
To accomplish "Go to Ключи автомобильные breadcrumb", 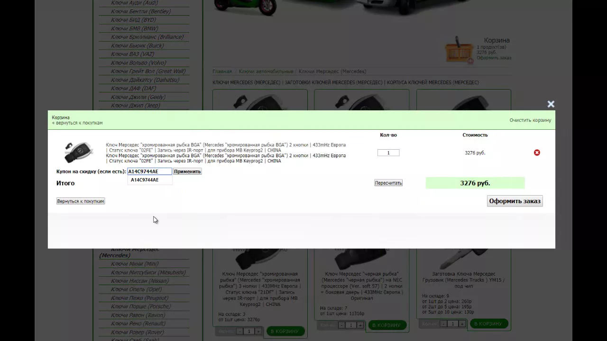I will coord(266,72).
